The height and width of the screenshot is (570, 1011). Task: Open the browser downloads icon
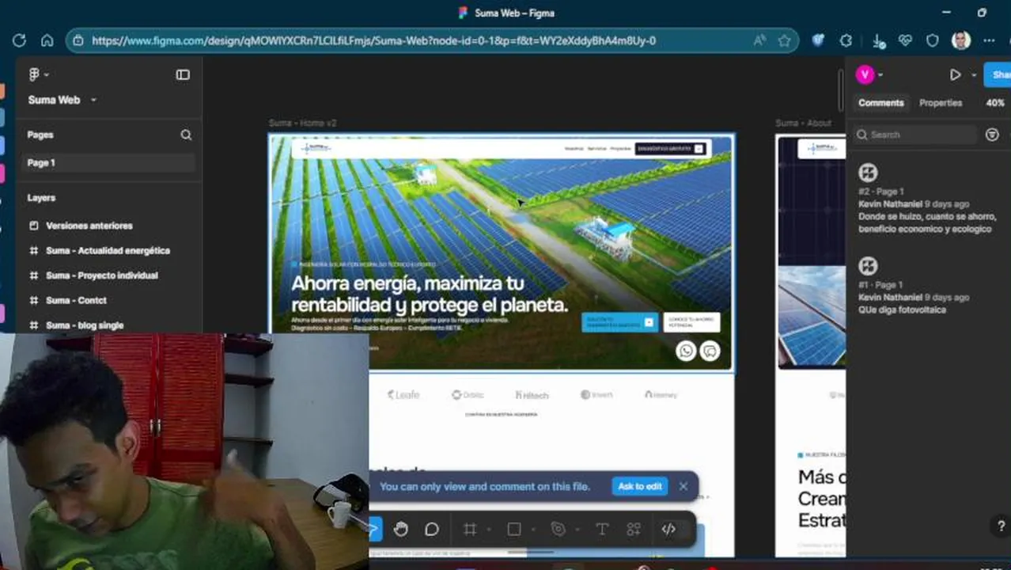pyautogui.click(x=878, y=40)
